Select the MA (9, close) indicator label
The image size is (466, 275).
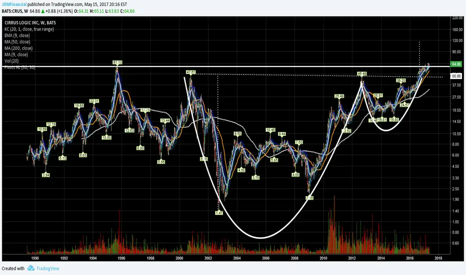point(16,54)
